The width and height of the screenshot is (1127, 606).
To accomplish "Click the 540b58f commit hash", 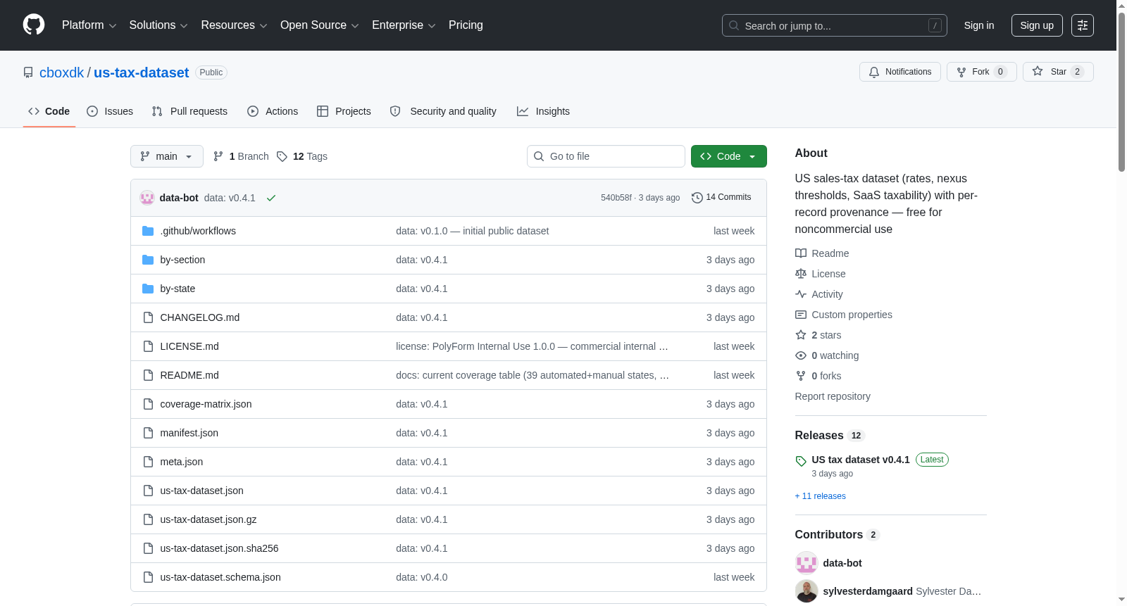I will pyautogui.click(x=616, y=198).
